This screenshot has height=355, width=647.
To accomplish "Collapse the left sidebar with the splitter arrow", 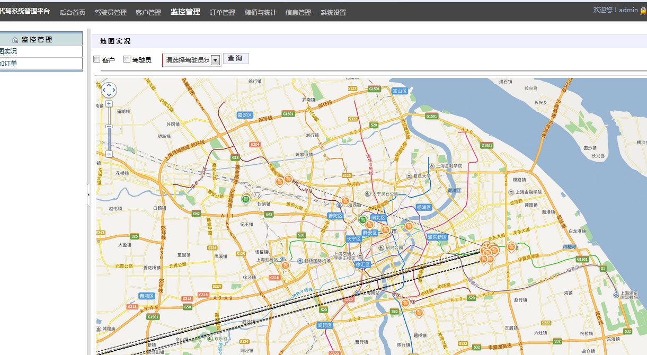I will click(x=88, y=195).
